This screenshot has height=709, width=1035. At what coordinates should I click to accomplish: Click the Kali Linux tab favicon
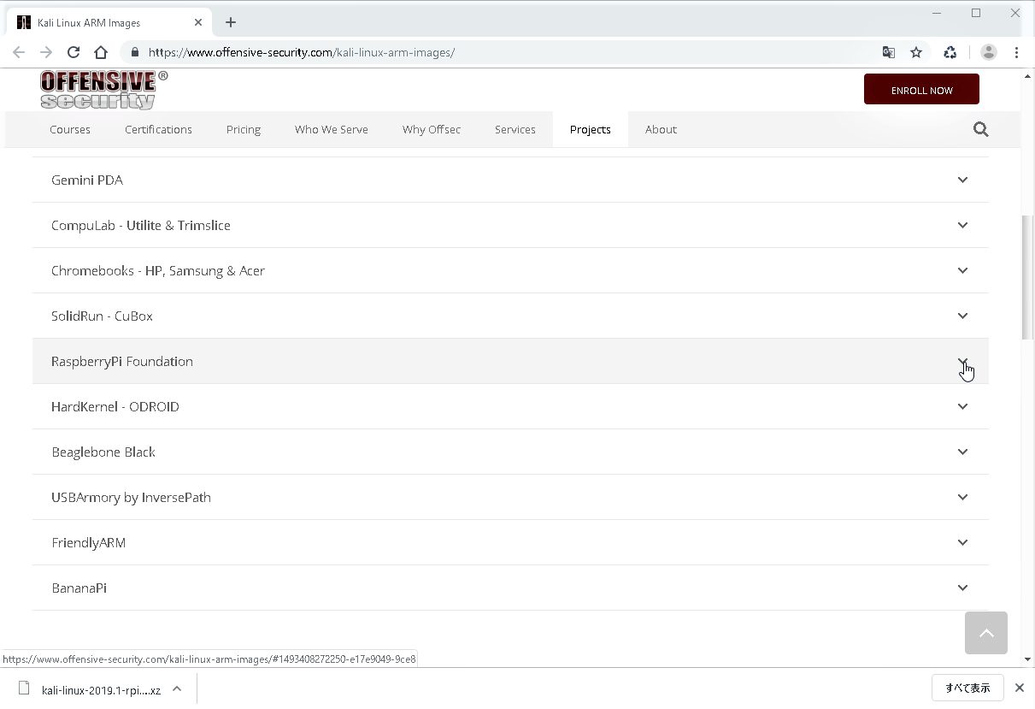pos(24,22)
